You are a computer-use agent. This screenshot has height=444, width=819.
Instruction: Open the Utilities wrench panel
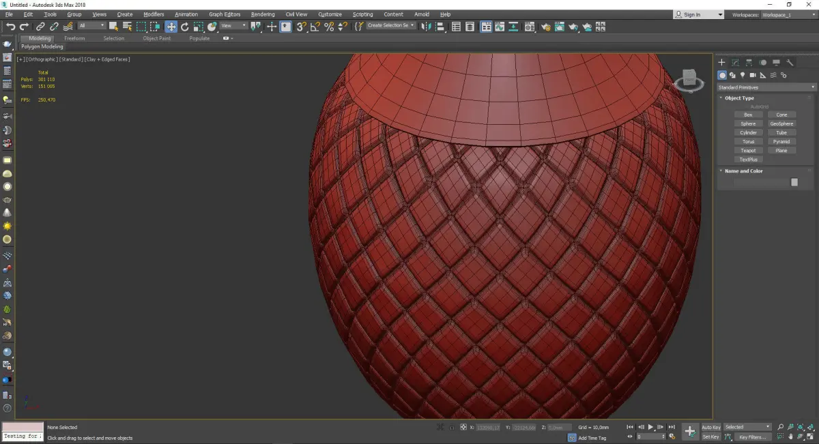coord(790,63)
